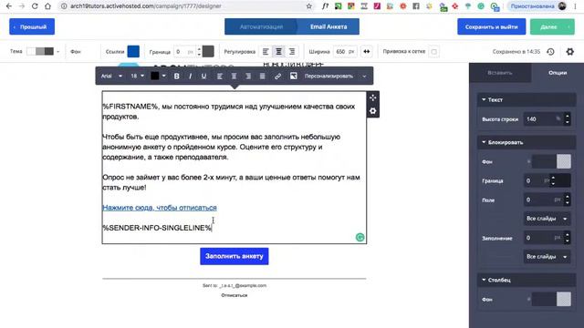Select the Email Анкета step
This screenshot has height=328, width=584.
(x=328, y=26)
